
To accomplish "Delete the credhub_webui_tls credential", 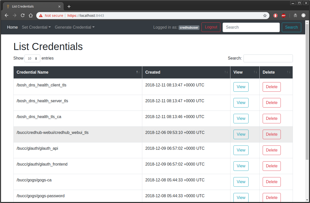I will (272, 134).
